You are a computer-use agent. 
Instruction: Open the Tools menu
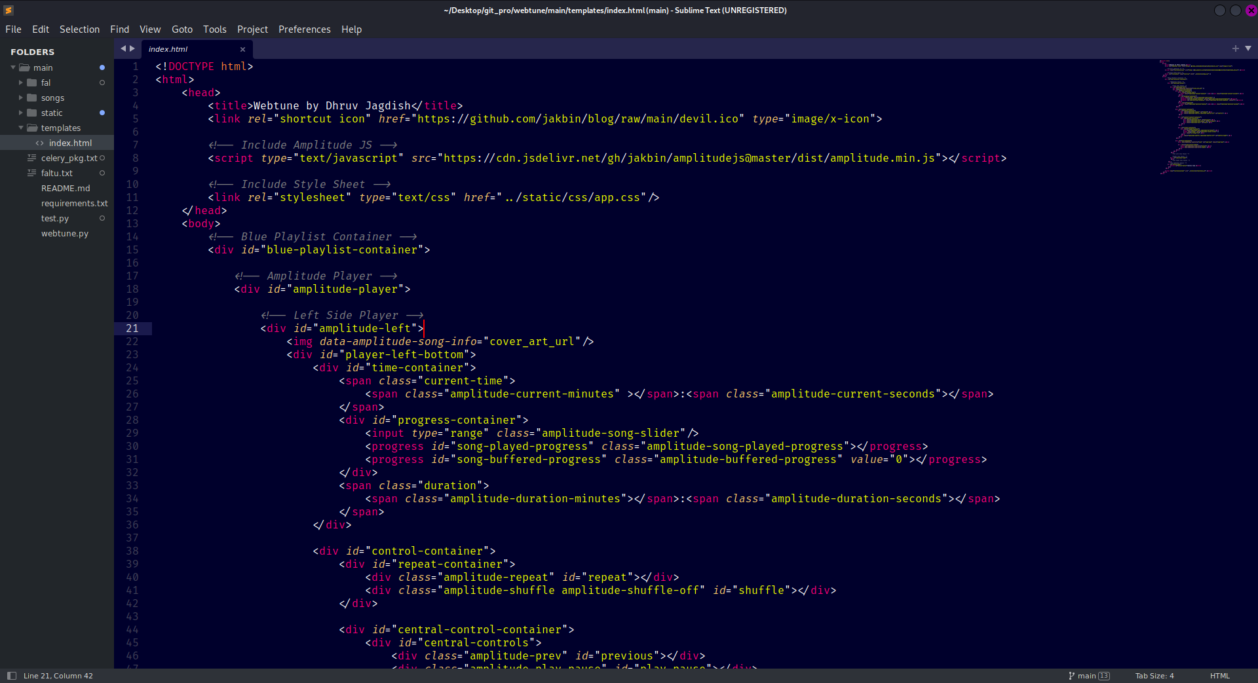coord(214,29)
